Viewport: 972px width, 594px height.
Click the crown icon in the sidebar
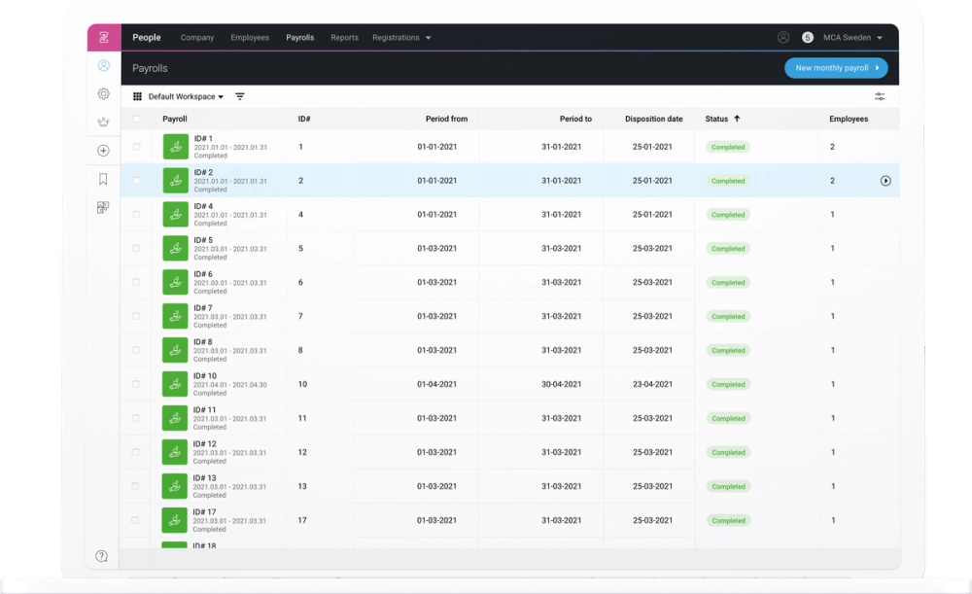[103, 122]
